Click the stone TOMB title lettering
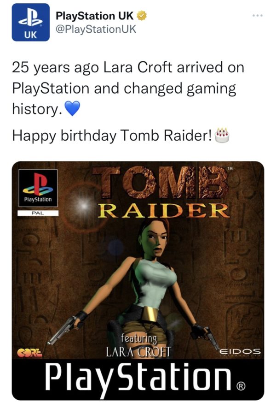The image size is (276, 403). (161, 183)
